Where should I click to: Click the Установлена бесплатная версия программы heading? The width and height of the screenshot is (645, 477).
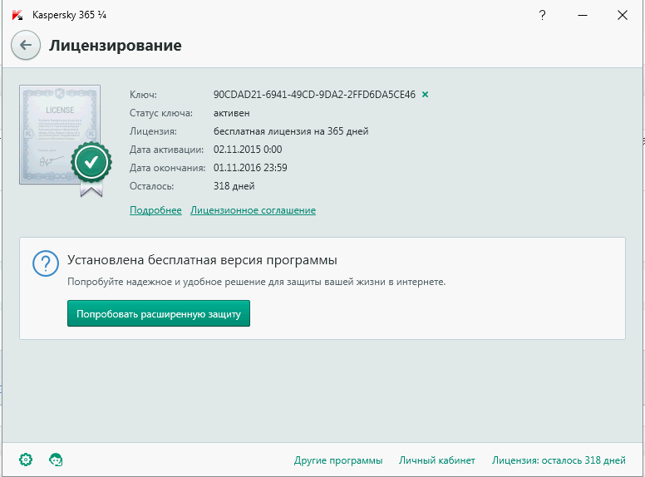pyautogui.click(x=202, y=260)
